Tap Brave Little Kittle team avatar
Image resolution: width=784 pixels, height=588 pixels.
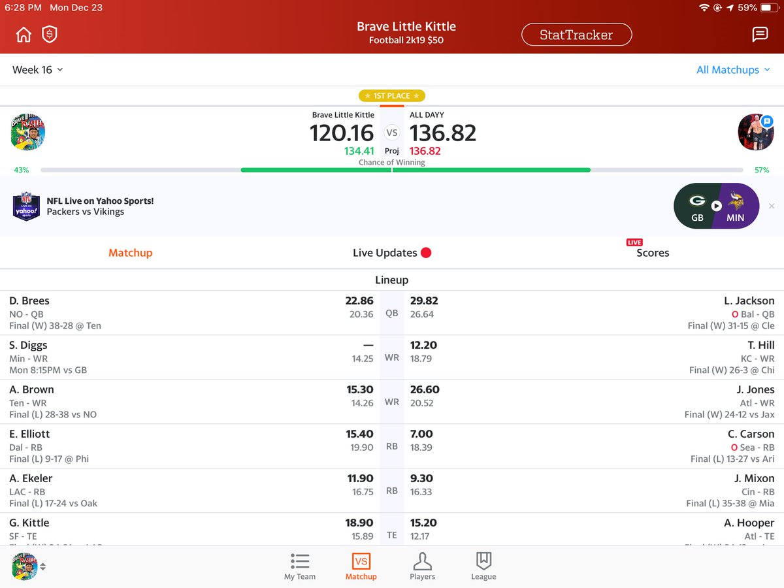pos(28,132)
